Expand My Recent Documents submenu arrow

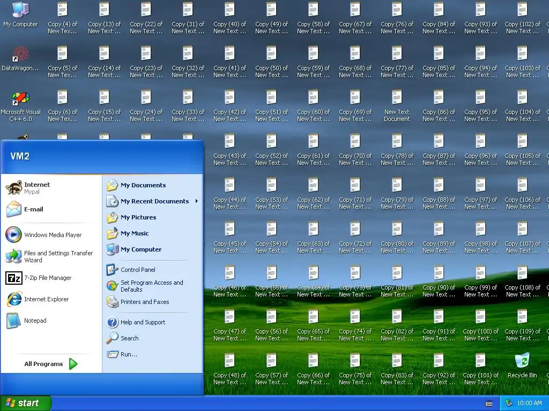pos(197,201)
